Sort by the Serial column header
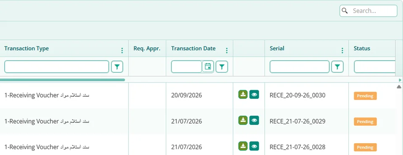 point(277,48)
